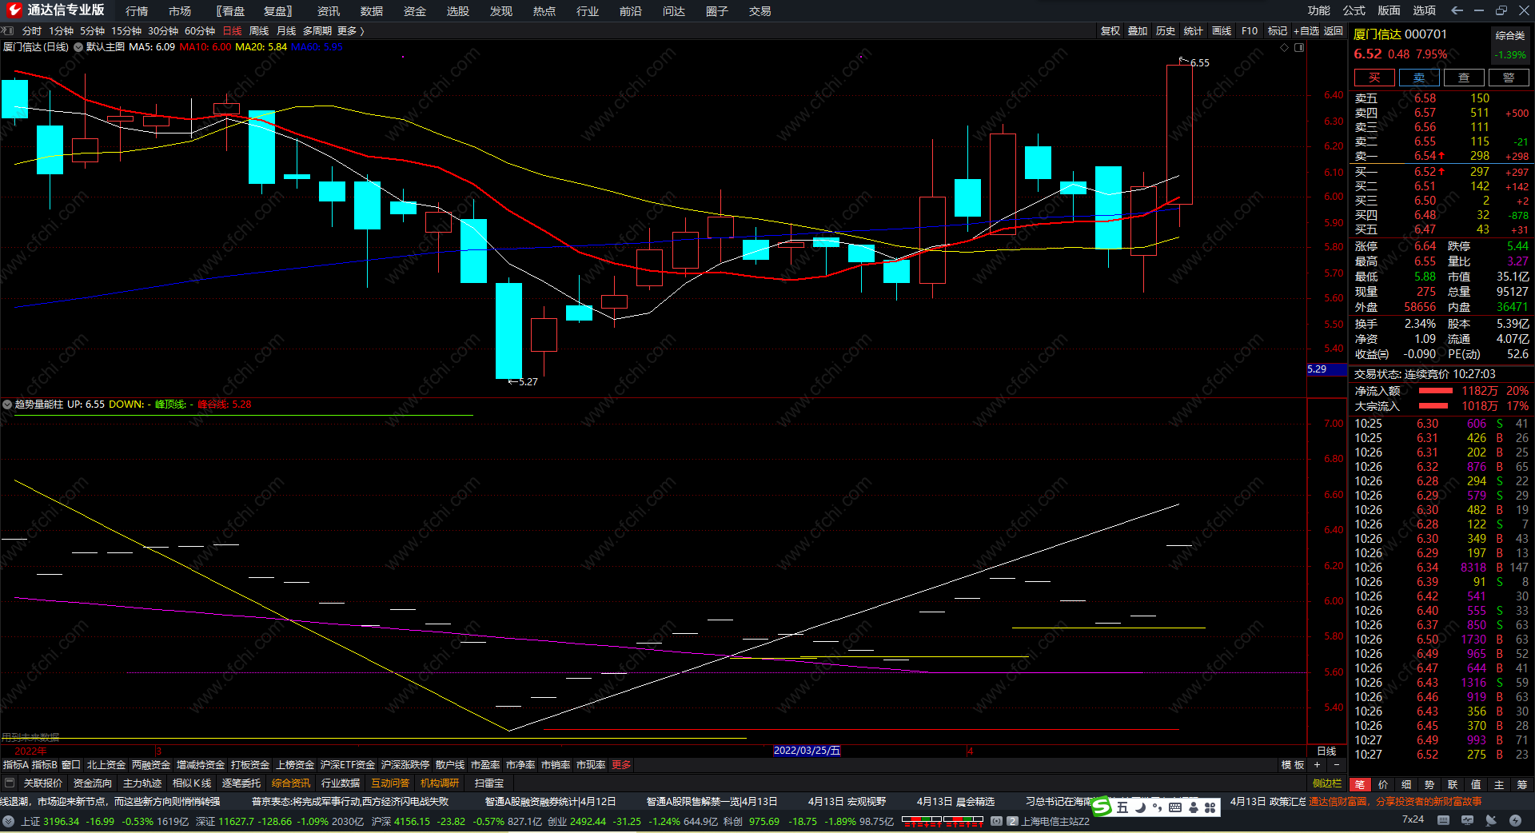Open the 默认主图 indicator dropdown arrow
The image size is (1535, 833).
point(78,47)
